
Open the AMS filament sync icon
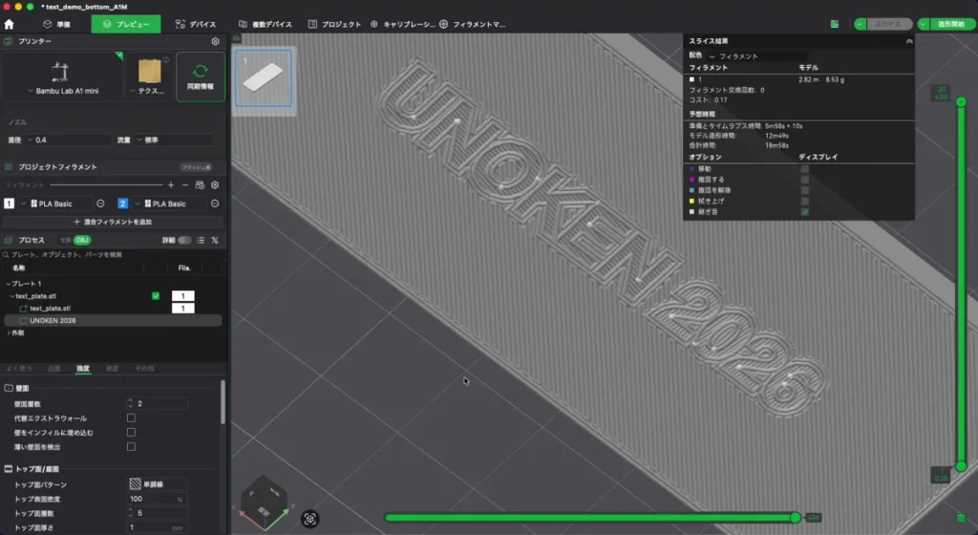click(x=200, y=185)
